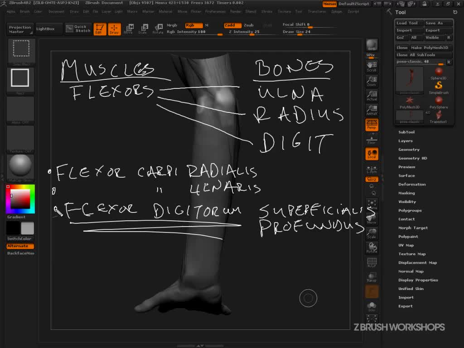Toggle Zadd sculpt mode
This screenshot has height=348, width=464.
pyautogui.click(x=232, y=25)
